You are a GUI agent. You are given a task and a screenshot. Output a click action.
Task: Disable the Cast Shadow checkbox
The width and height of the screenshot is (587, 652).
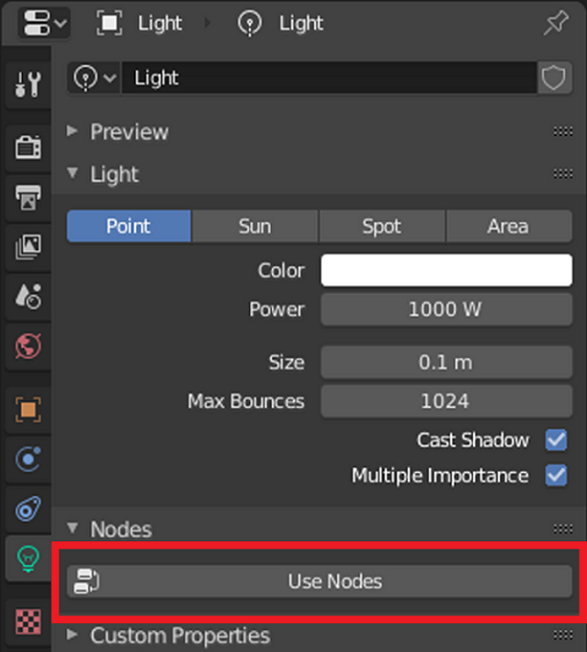pyautogui.click(x=556, y=440)
